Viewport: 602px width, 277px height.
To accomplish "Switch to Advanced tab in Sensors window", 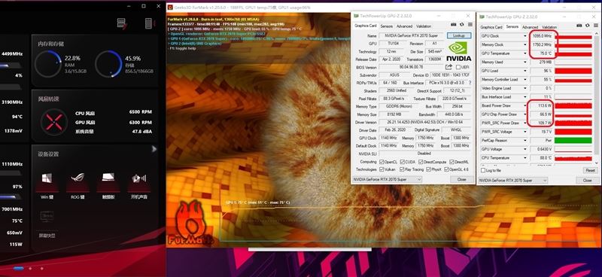I will 531,27.
